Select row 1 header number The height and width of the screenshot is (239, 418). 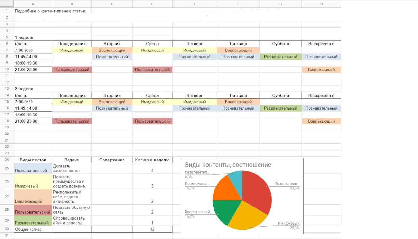pos(7,11)
